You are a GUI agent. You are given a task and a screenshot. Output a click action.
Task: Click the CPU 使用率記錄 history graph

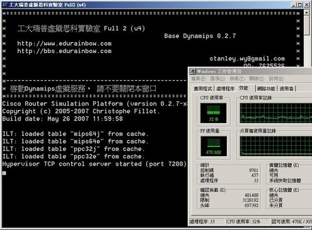coord(276,113)
